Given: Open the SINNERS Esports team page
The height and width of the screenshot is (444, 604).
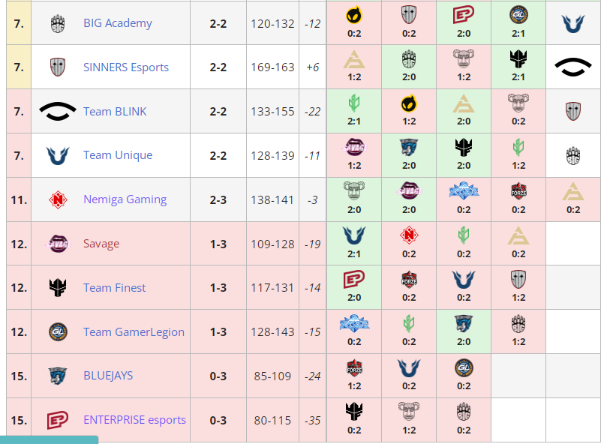Looking at the screenshot, I should (126, 67).
